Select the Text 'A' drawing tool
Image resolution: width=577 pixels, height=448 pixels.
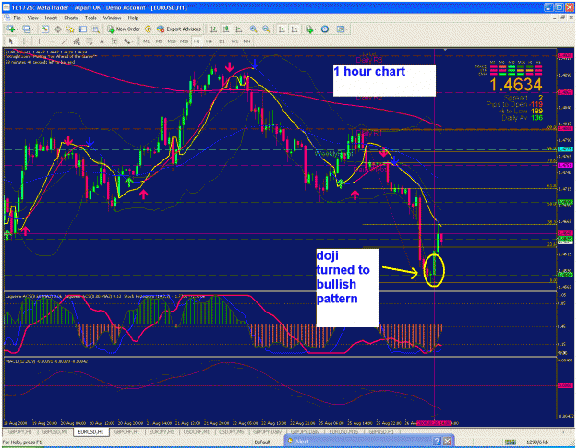[102, 41]
